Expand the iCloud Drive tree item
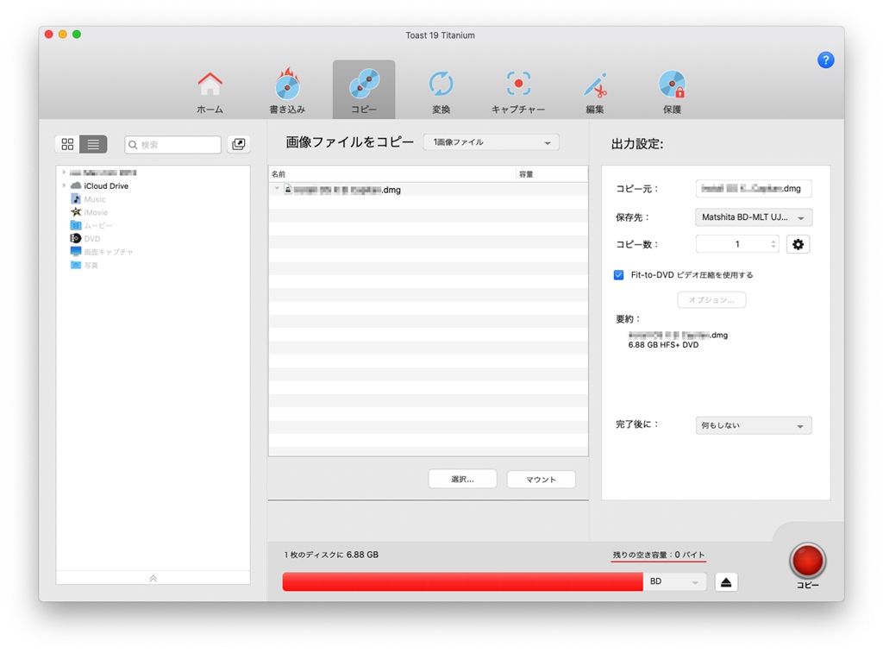The width and height of the screenshot is (883, 653). 64,185
